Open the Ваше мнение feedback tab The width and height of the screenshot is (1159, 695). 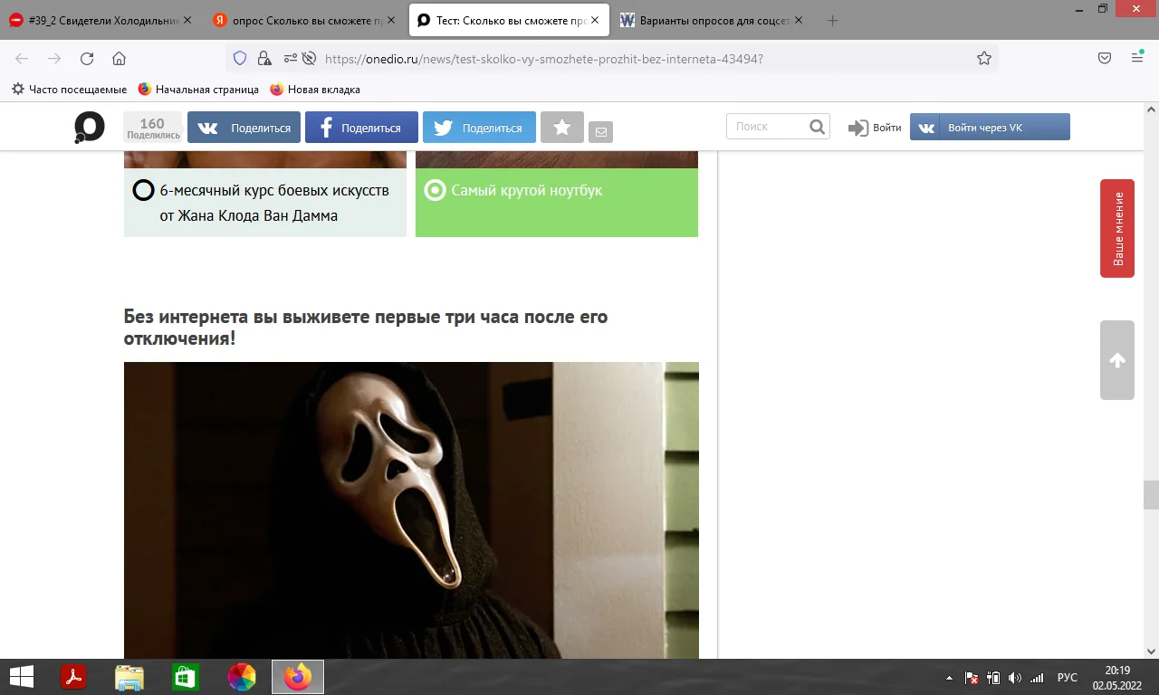[1117, 228]
